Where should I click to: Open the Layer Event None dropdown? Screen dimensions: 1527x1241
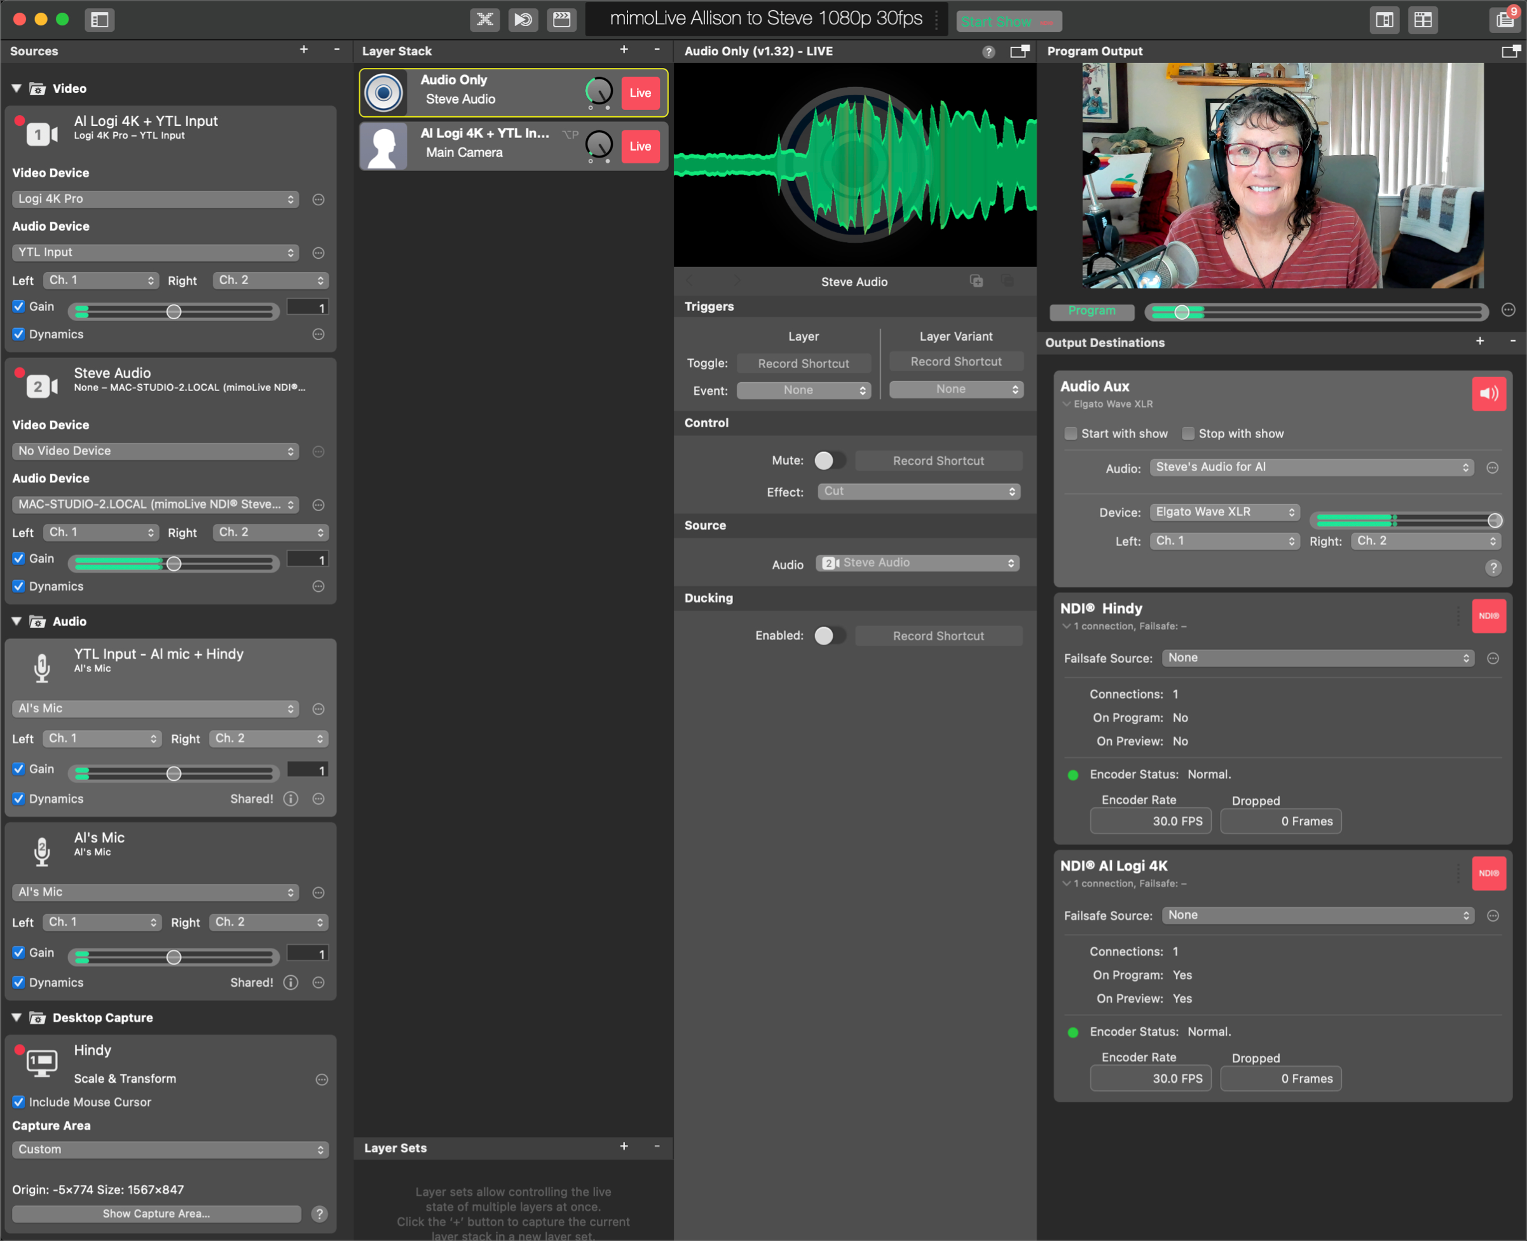click(804, 390)
